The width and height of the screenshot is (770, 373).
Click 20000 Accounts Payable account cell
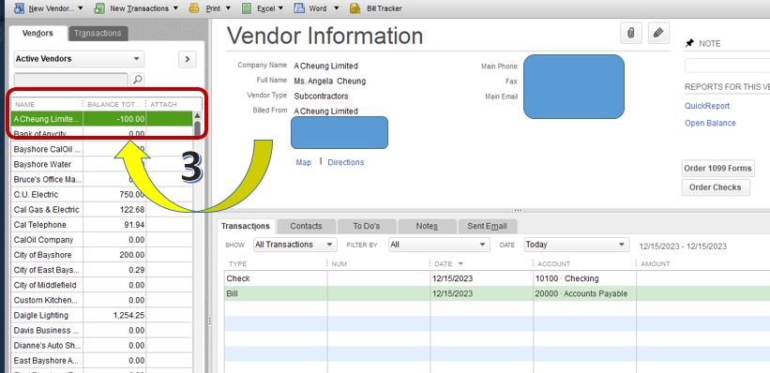584,294
